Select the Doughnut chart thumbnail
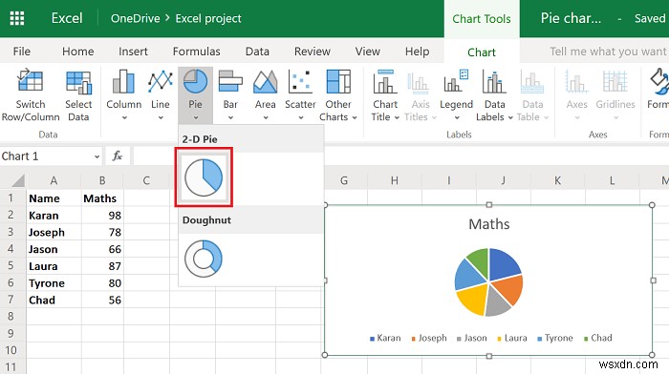Viewport: 669px width, 374px height. coord(204,259)
